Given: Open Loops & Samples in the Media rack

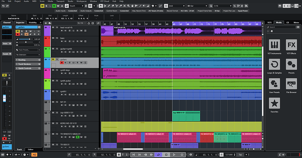Looking at the screenshot, I should pos(274,66).
